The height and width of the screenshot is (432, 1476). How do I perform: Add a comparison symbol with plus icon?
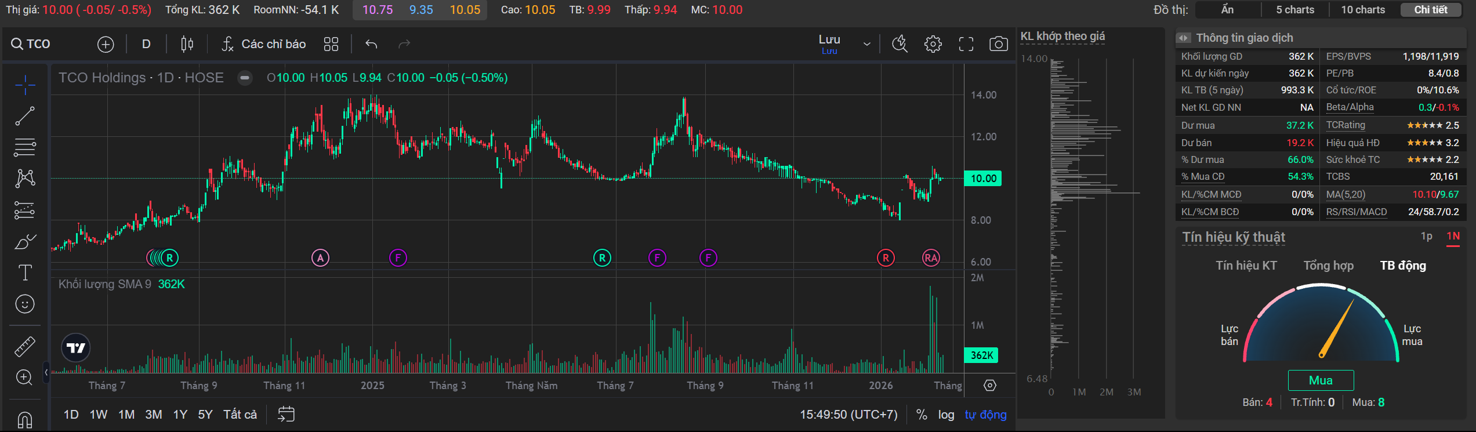(x=106, y=44)
